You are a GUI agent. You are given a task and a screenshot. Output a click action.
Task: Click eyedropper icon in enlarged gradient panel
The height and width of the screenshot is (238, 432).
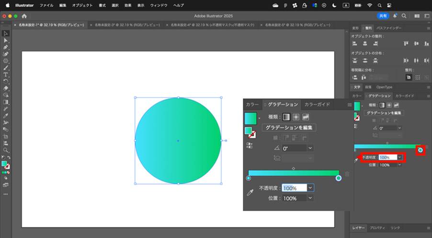tap(250, 192)
